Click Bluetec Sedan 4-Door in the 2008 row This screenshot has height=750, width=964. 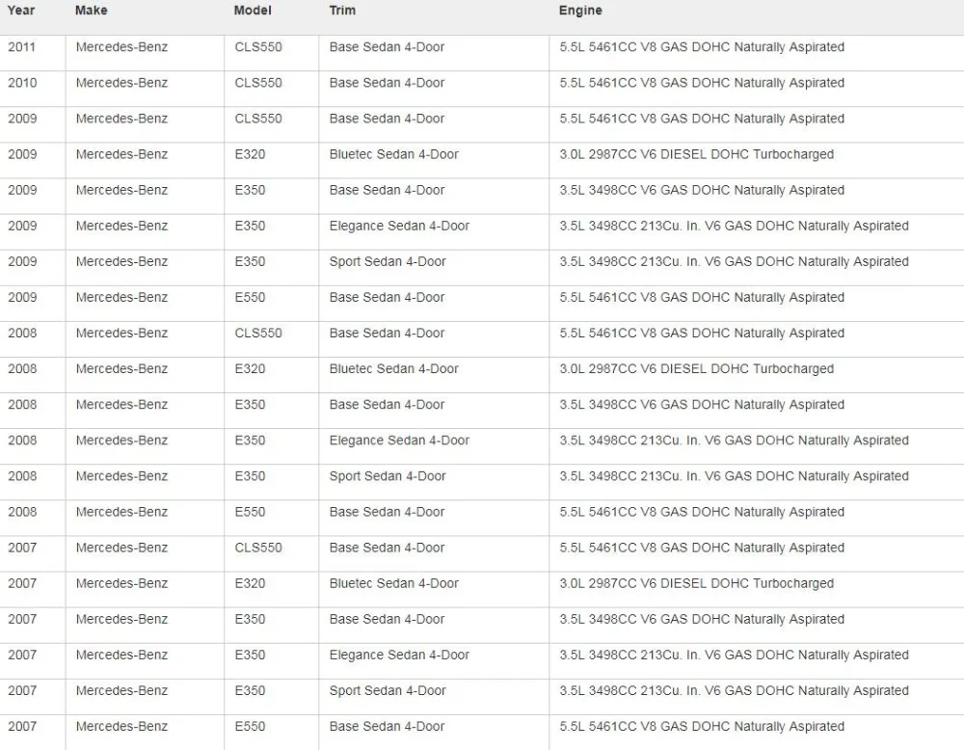(394, 368)
